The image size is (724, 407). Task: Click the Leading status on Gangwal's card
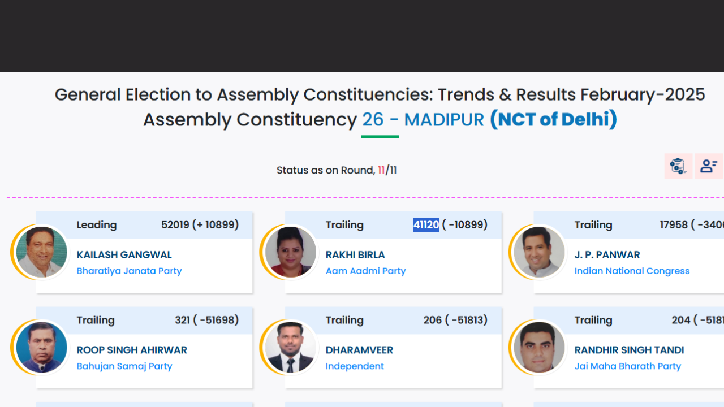click(97, 225)
